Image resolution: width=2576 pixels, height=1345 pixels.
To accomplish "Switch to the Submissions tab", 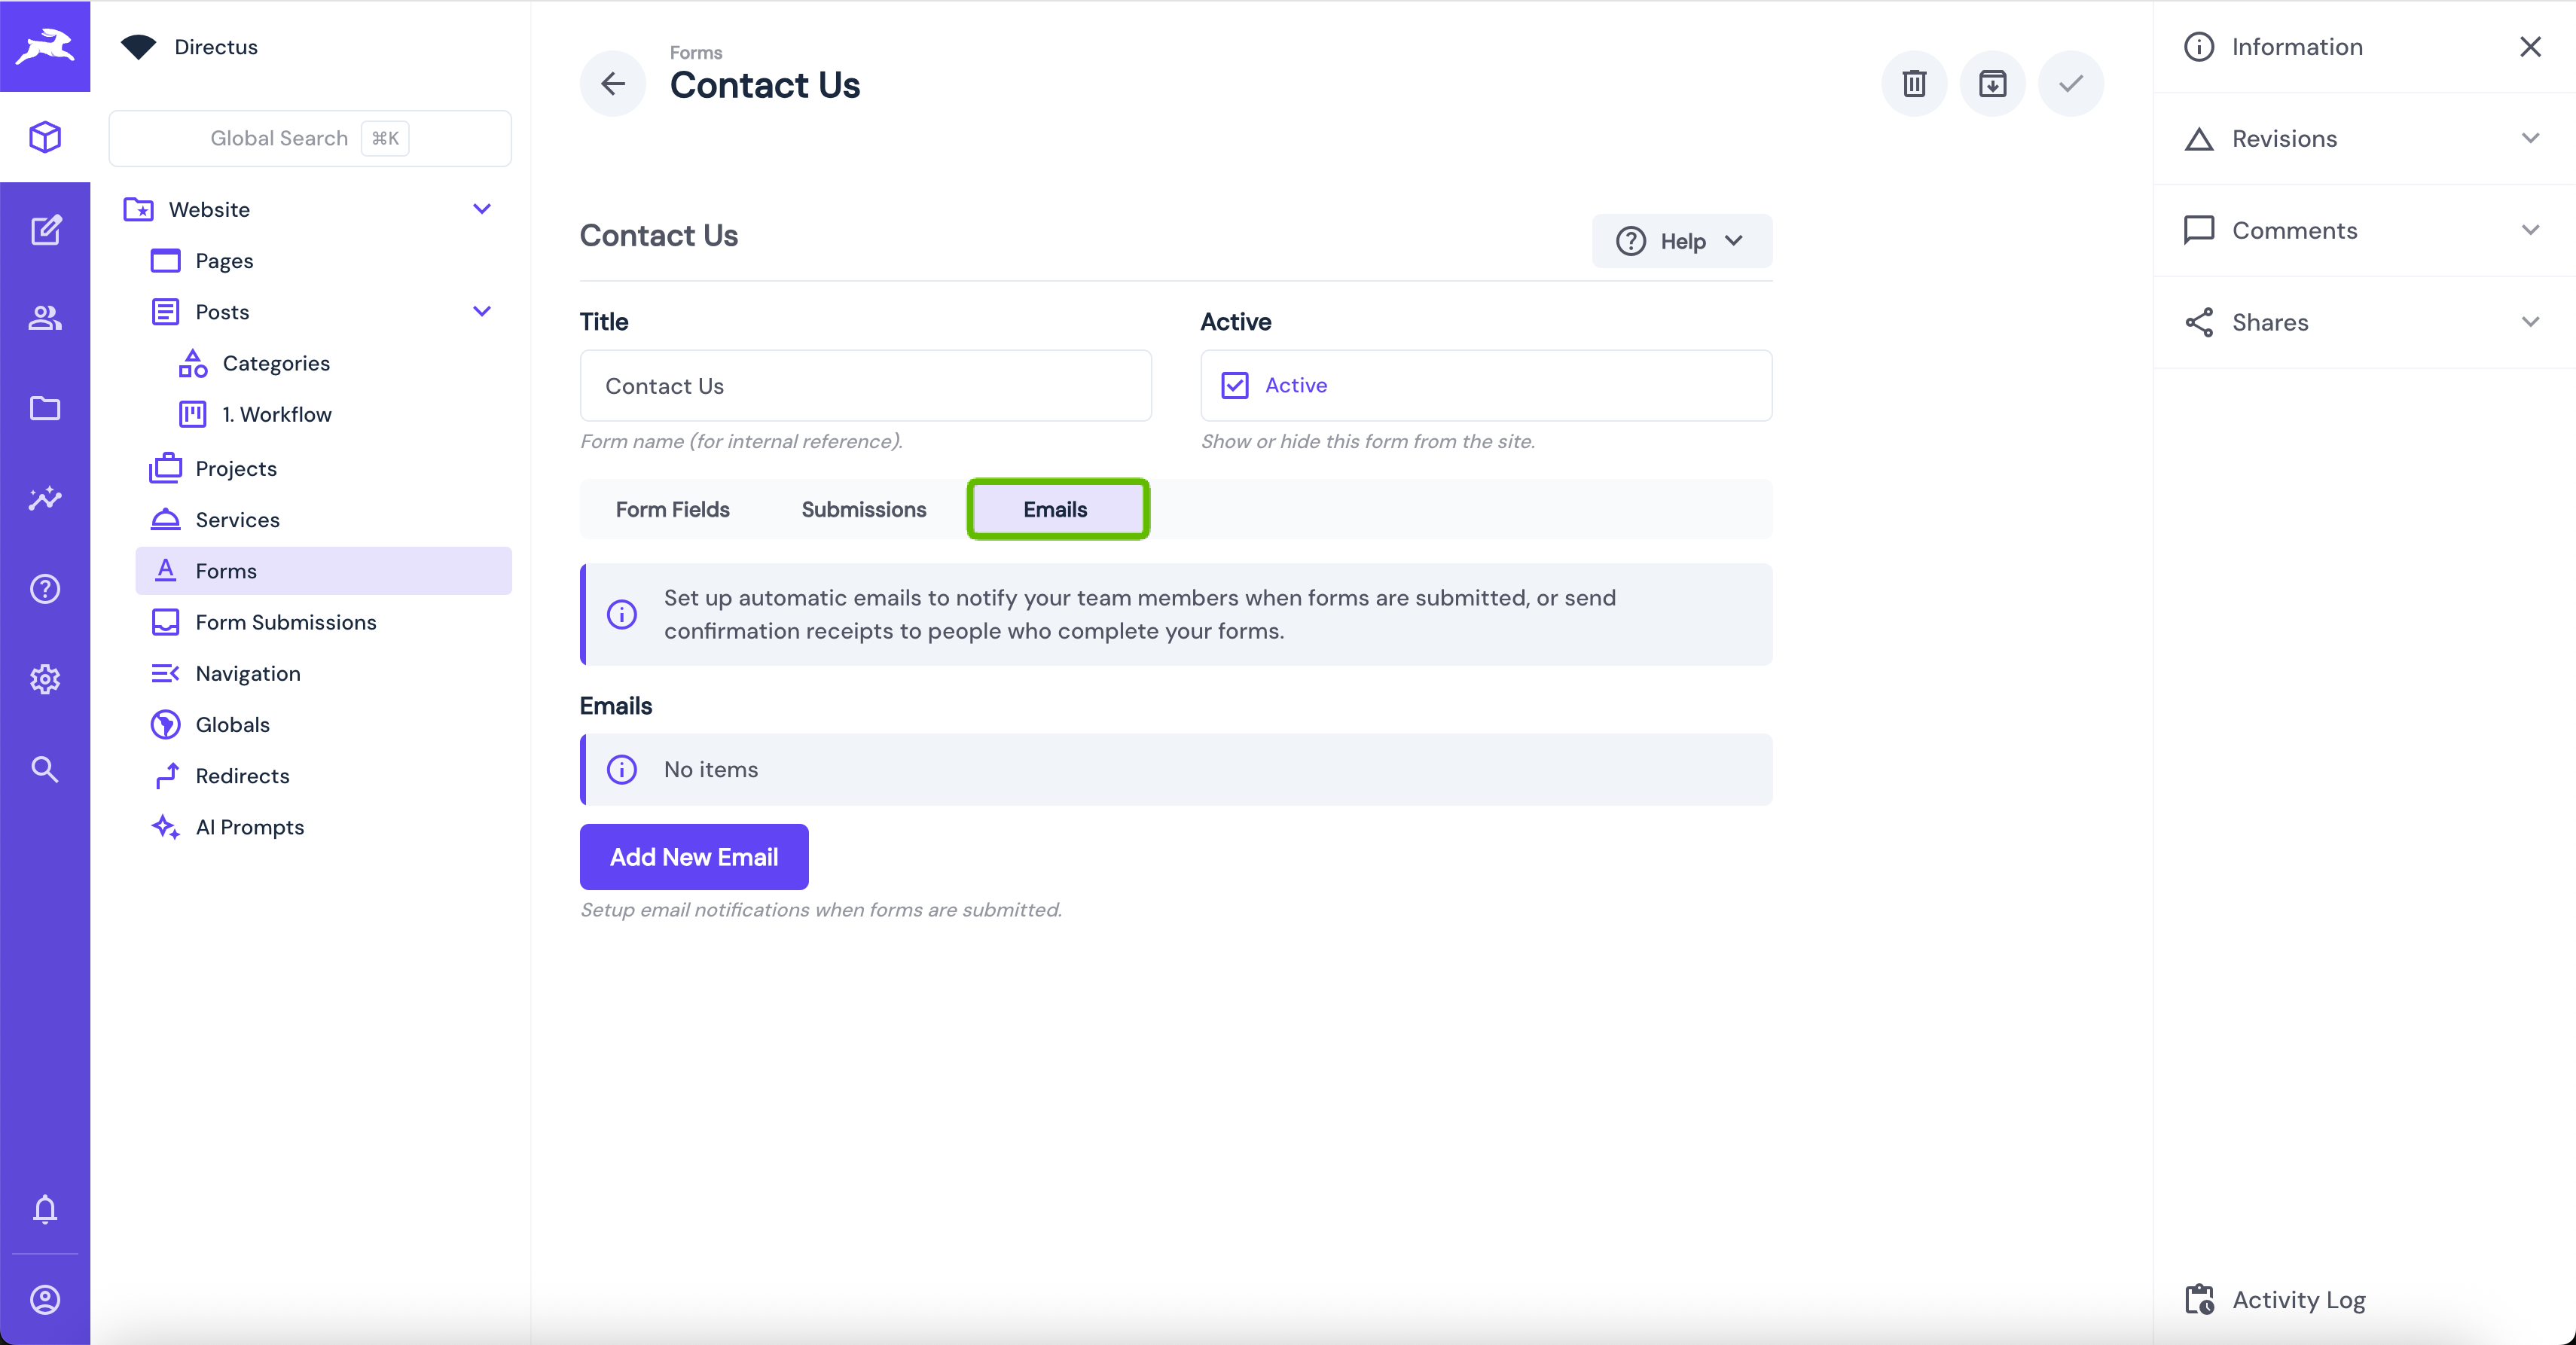I will click(863, 509).
